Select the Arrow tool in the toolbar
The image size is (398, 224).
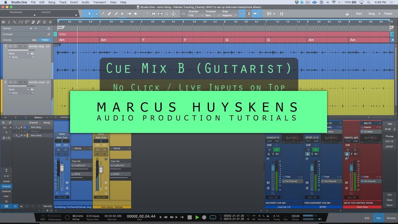pos(90,14)
